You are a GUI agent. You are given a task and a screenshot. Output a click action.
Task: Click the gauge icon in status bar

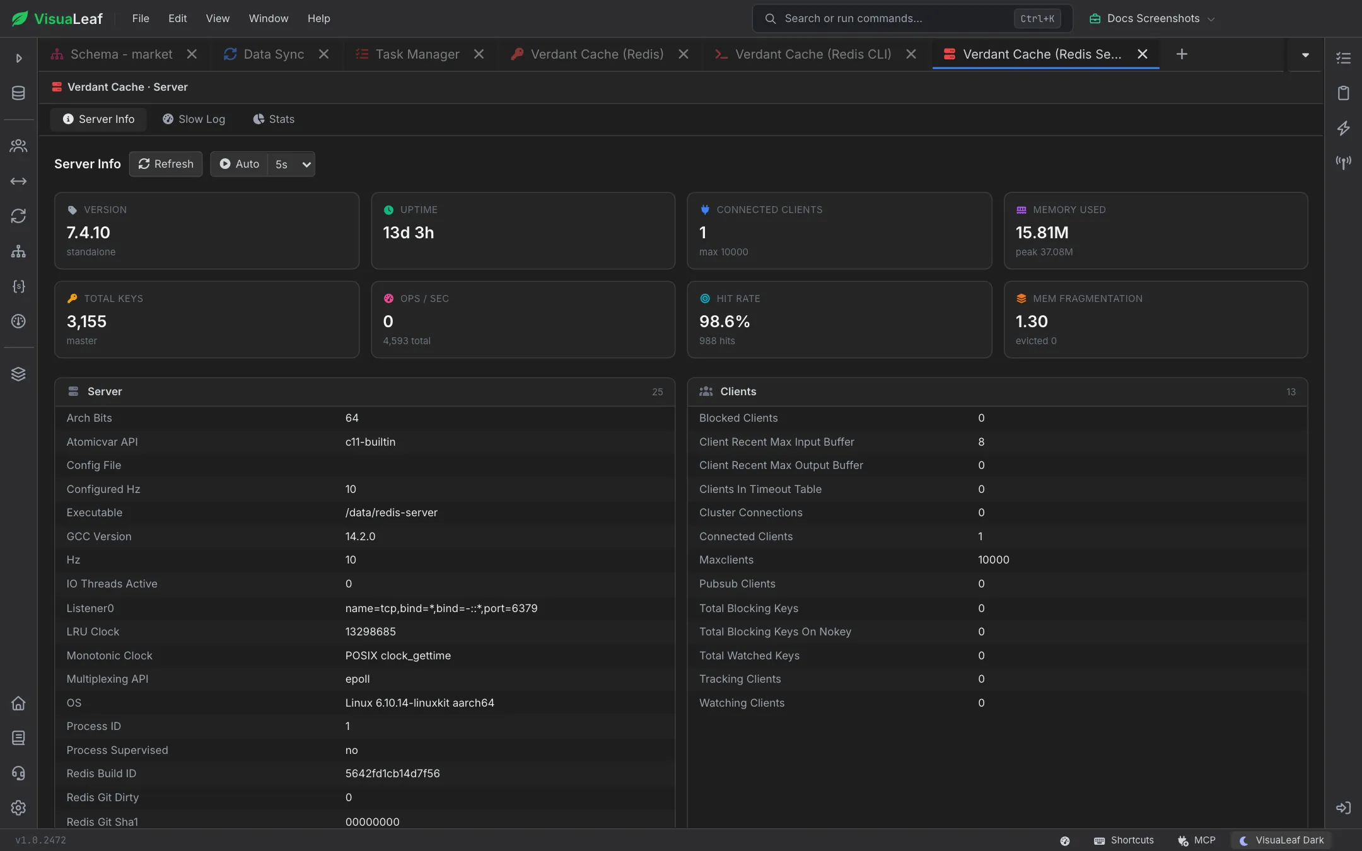(x=1065, y=840)
